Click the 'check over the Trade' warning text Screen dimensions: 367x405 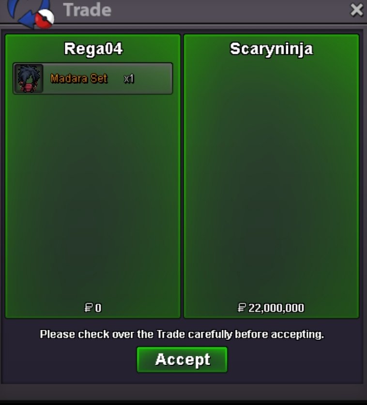click(182, 334)
